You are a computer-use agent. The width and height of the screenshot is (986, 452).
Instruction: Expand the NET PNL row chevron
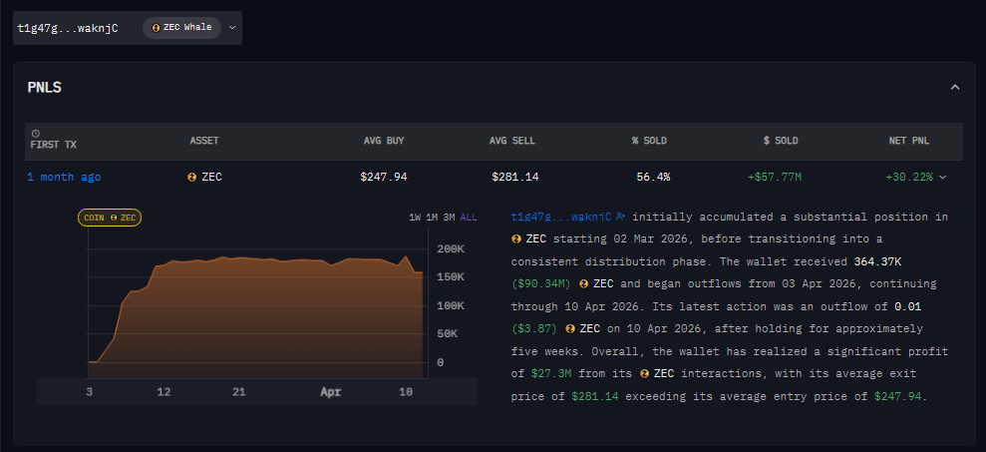(942, 177)
